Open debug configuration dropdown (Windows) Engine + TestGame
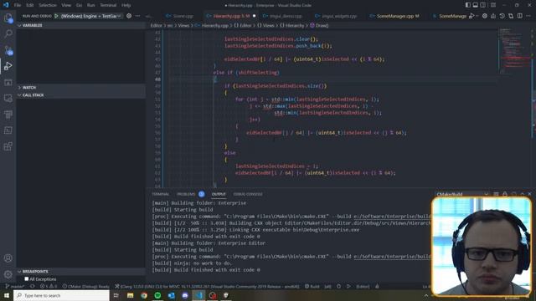This screenshot has height=301, width=536. [x=91, y=16]
